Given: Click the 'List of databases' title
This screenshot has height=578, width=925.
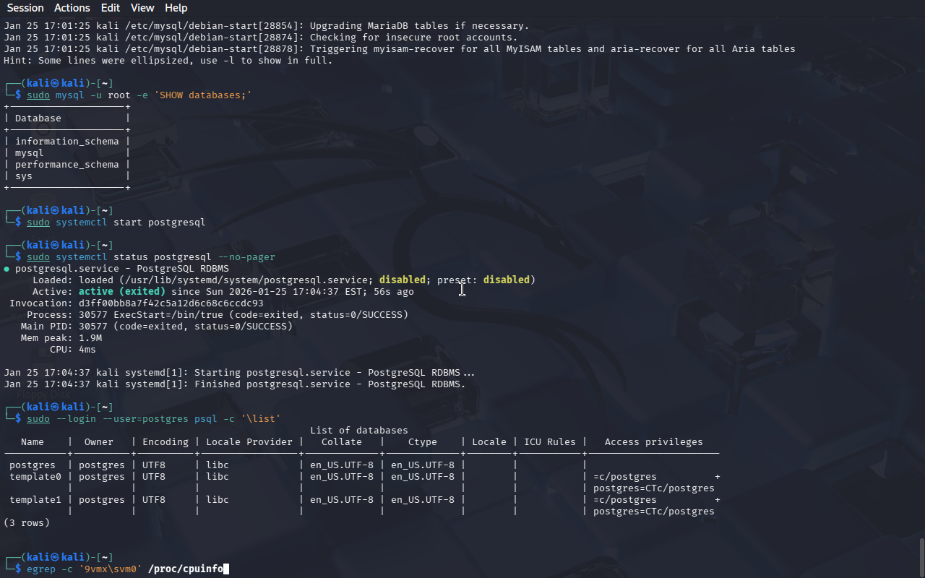Looking at the screenshot, I should (358, 431).
